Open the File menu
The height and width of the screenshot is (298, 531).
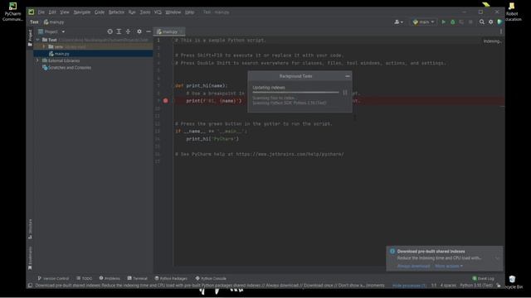tap(41, 12)
